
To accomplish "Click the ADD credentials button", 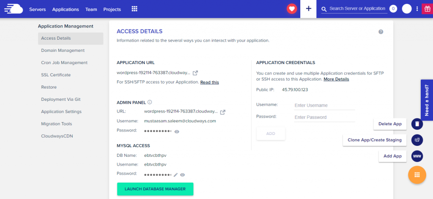I will pos(271,134).
